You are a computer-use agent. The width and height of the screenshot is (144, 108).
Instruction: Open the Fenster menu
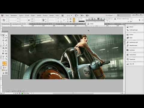coord(52,16)
